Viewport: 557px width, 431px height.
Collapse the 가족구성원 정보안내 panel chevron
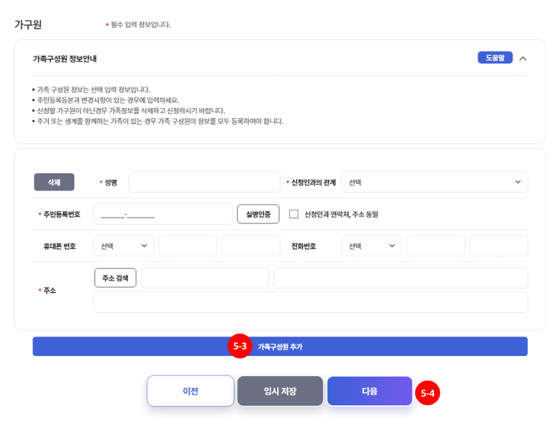(x=523, y=59)
